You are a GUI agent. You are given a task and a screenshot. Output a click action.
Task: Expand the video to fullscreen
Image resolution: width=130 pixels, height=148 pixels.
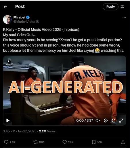point(121,121)
